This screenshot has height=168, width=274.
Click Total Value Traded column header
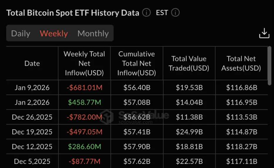click(189, 63)
